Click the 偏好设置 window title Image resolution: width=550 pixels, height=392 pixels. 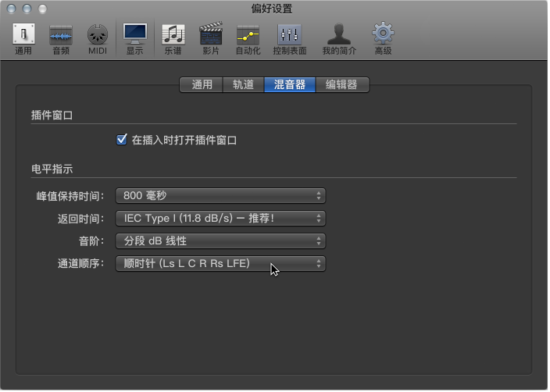pos(272,9)
